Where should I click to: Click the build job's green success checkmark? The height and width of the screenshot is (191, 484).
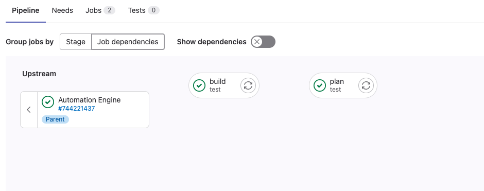199,85
